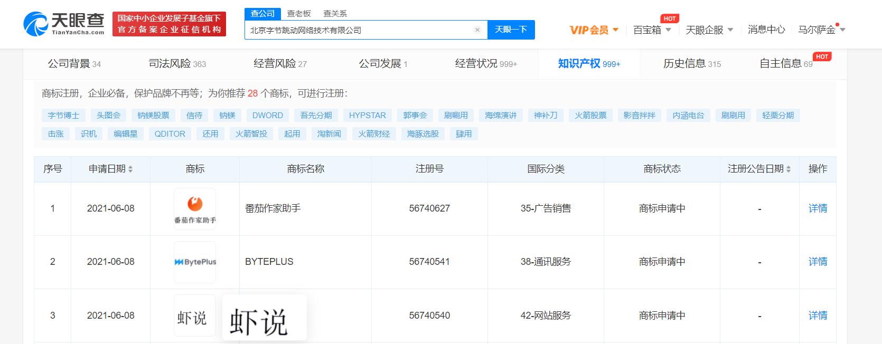Click the 商标状态 column header

tap(662, 169)
